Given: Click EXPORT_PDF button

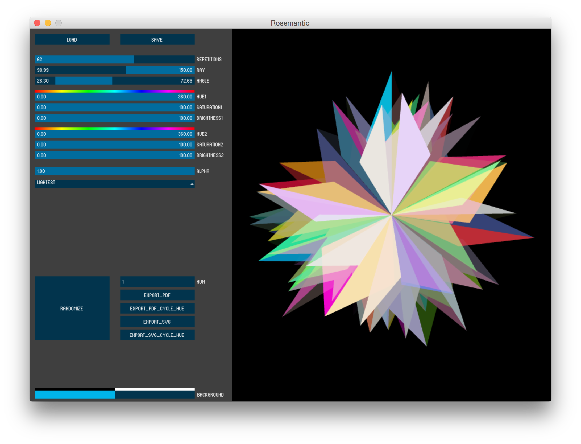Looking at the screenshot, I should pos(157,295).
